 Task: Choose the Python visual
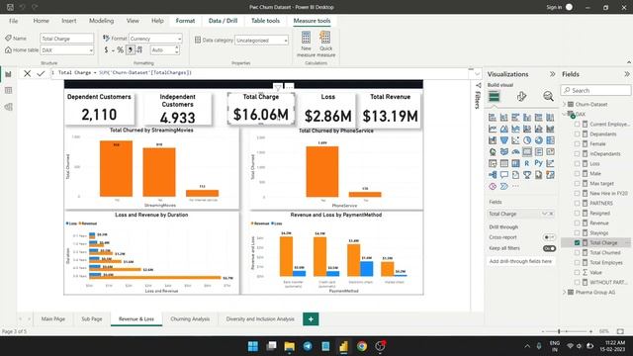click(538, 163)
